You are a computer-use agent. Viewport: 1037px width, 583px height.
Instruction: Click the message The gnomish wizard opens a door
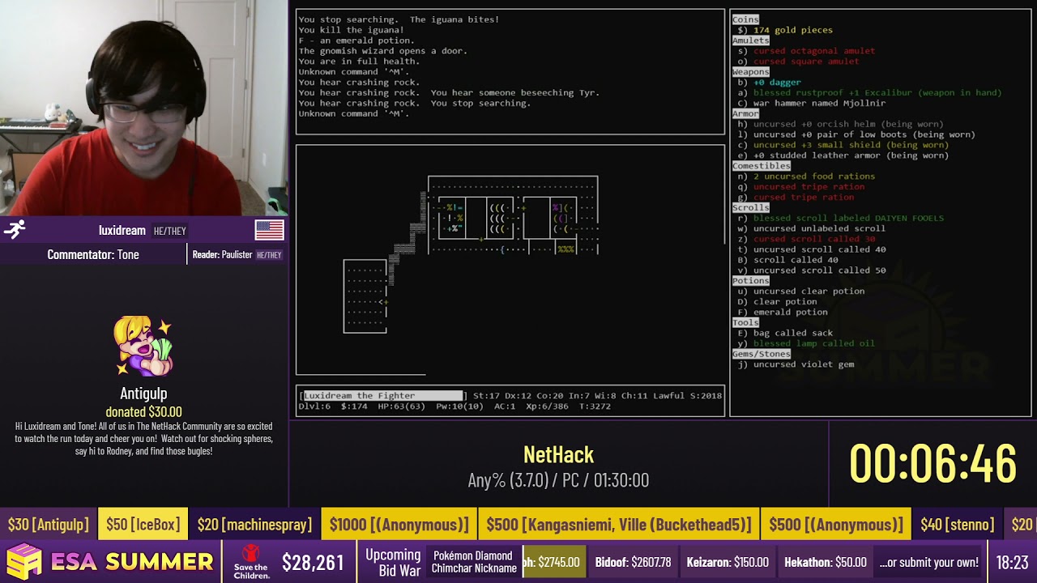click(382, 51)
